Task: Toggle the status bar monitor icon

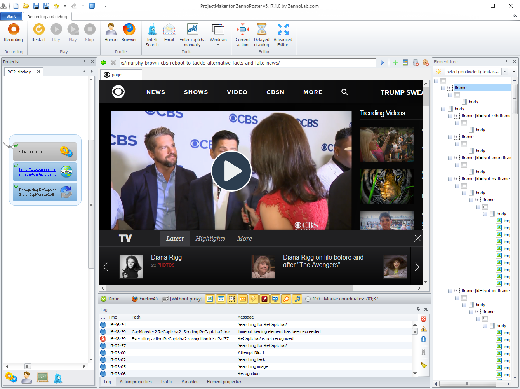Action: click(x=275, y=299)
